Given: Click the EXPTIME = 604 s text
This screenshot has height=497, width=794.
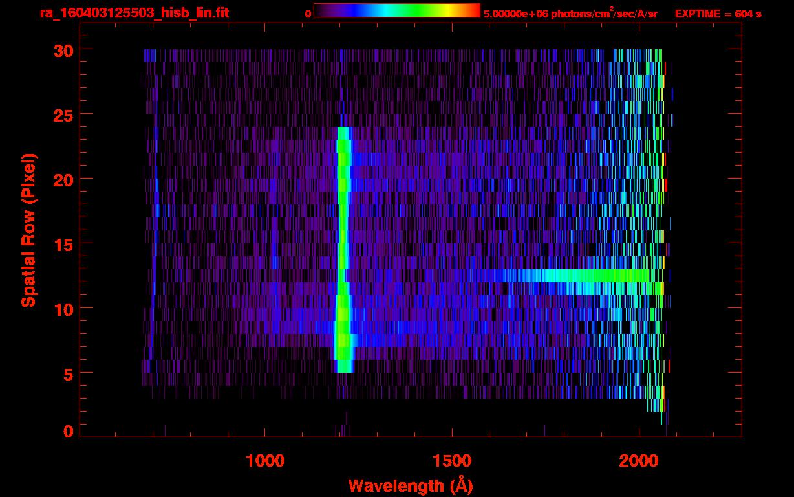Looking at the screenshot, I should point(718,14).
